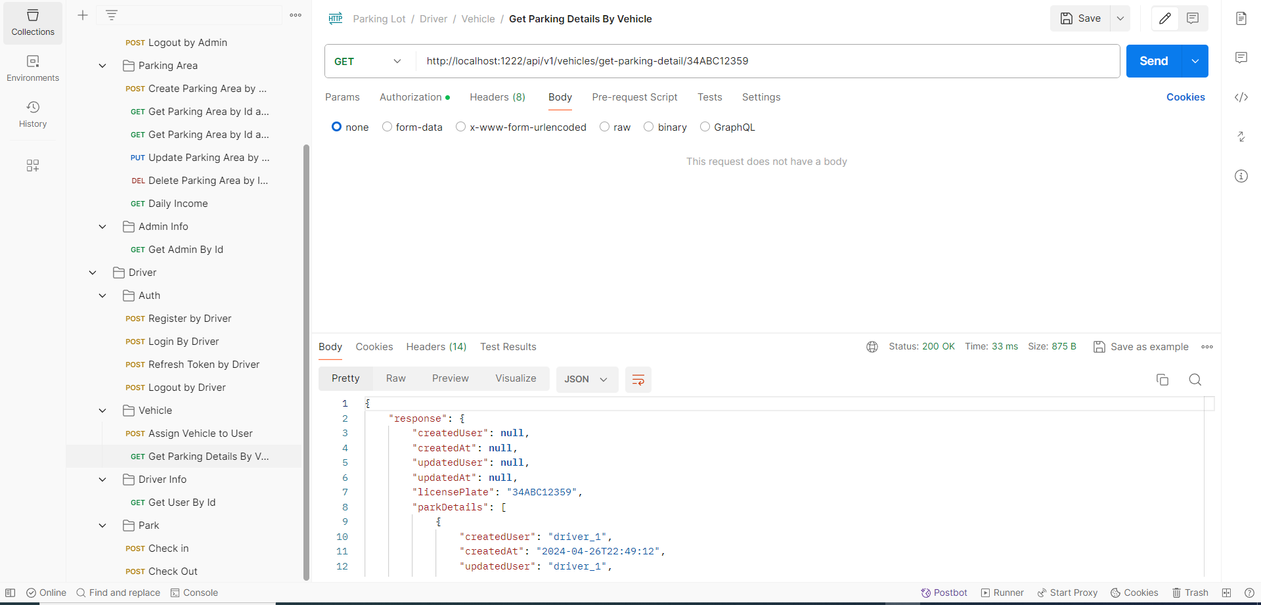1261x605 pixels.
Task: Click Save as example
Action: [x=1141, y=347]
